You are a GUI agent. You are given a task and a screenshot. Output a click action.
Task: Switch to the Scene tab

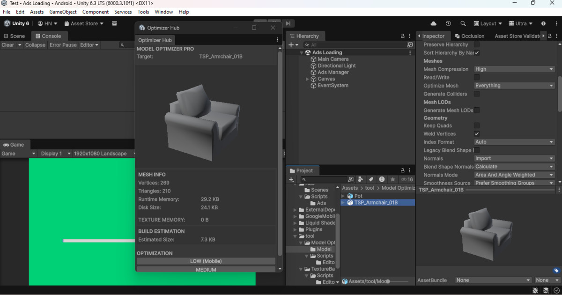click(x=14, y=36)
